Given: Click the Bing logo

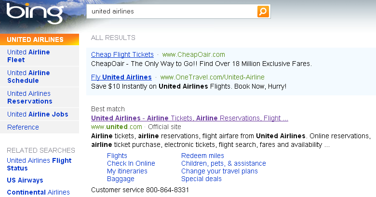Looking at the screenshot, I should (x=36, y=13).
